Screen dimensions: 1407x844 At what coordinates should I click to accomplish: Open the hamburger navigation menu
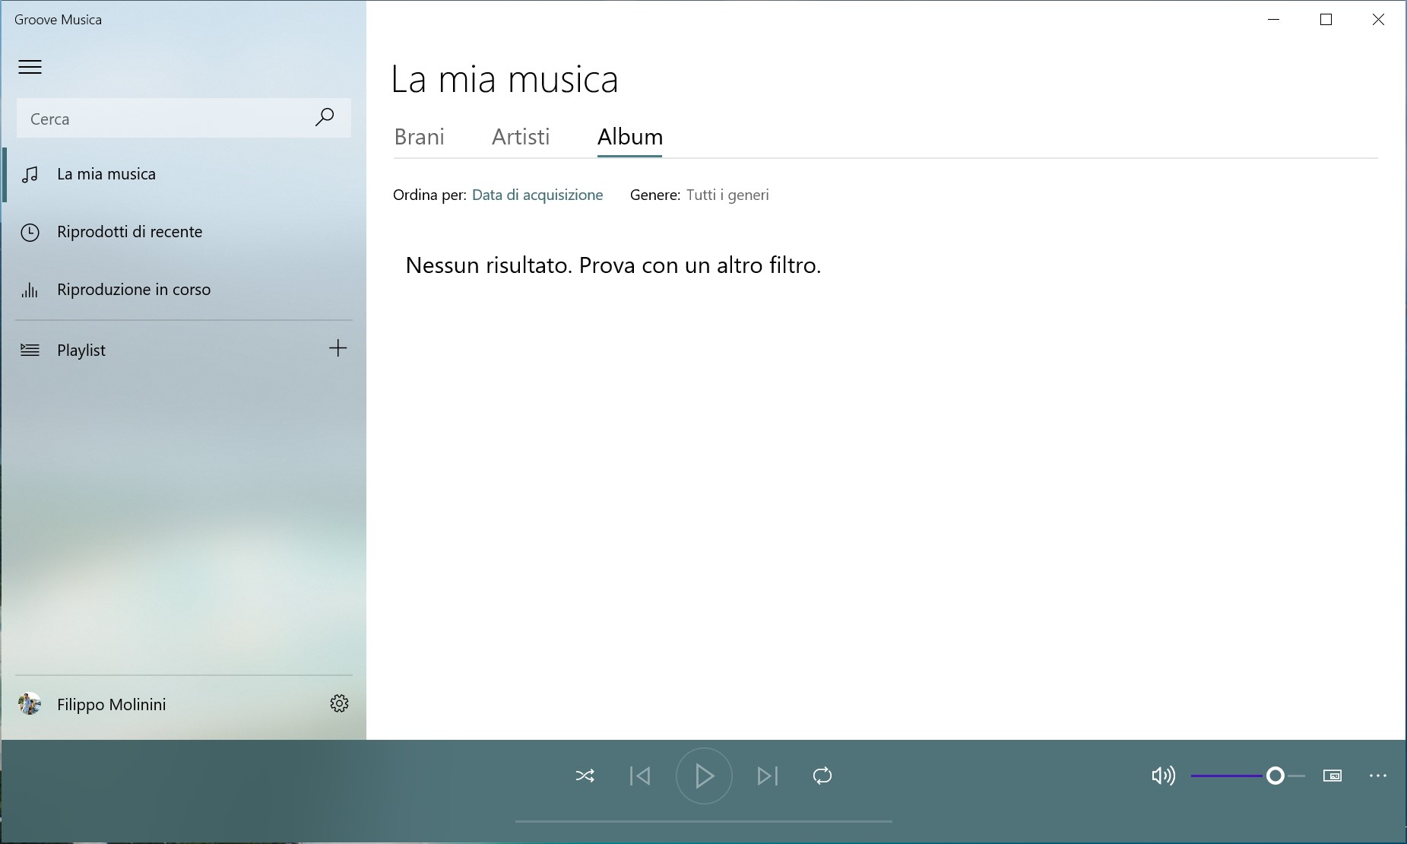[x=30, y=67]
